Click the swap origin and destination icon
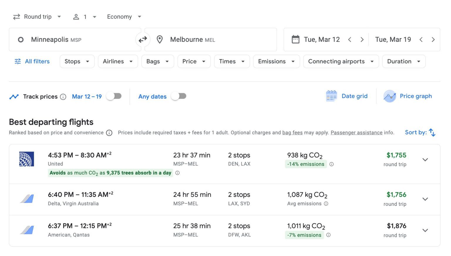The width and height of the screenshot is (451, 256). click(x=143, y=39)
